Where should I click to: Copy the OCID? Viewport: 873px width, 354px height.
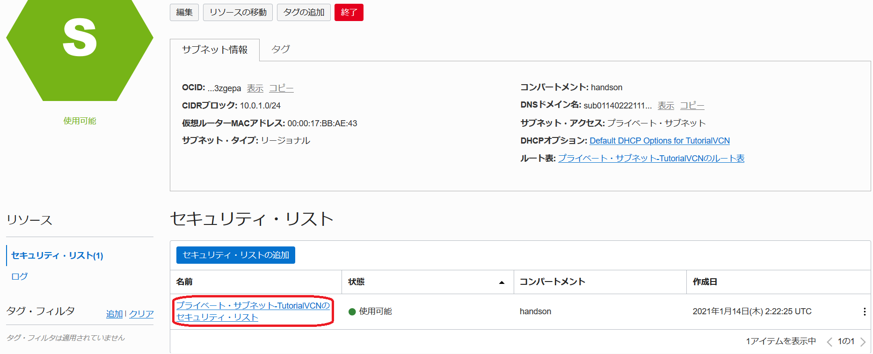point(281,88)
